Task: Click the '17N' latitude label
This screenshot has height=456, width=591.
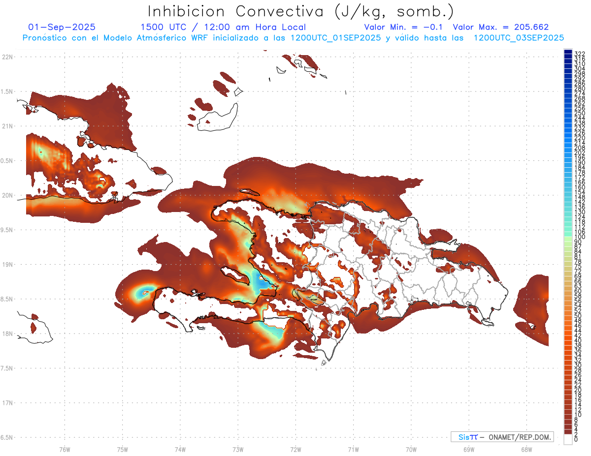Action: click(x=7, y=403)
